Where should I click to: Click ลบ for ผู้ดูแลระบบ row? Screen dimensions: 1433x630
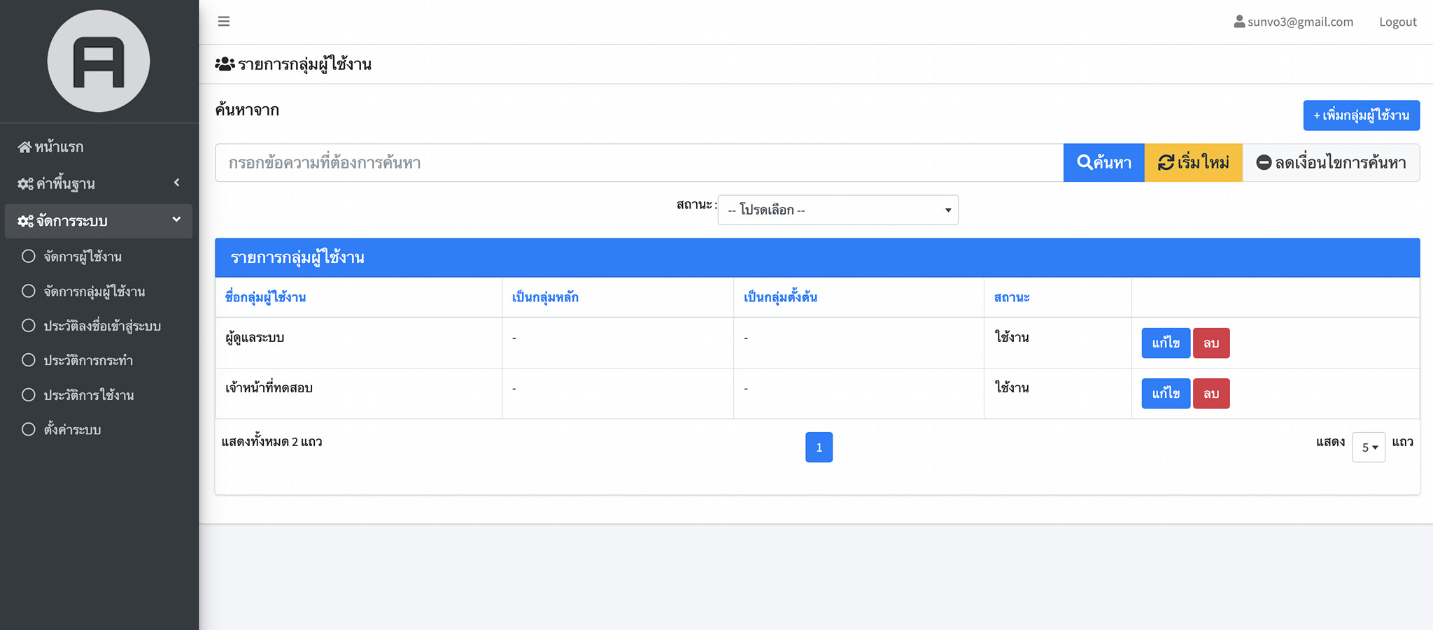click(x=1211, y=343)
